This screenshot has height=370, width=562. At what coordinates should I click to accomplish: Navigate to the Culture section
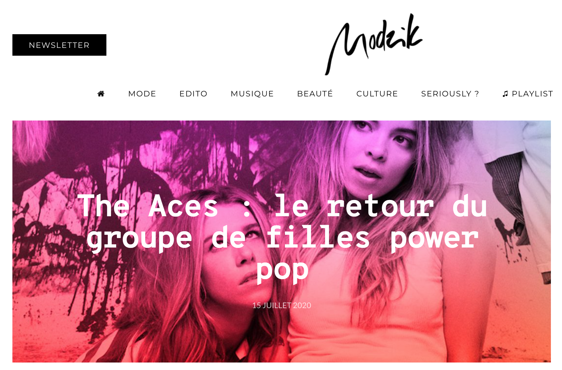377,94
